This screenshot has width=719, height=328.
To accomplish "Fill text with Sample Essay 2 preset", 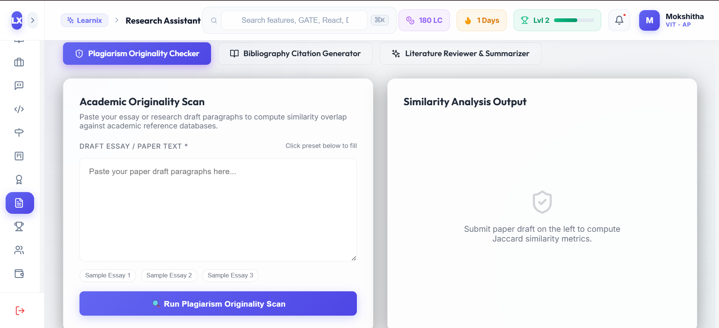I will [x=169, y=276].
